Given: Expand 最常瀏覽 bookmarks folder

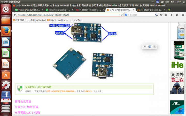Looking at the screenshot, I should (x=19, y=20).
